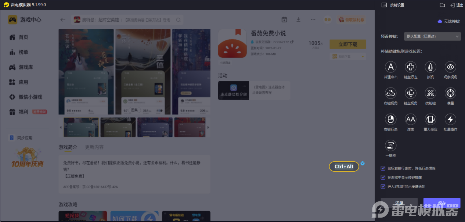
Task: Select the 重力感应 phone icon
Action: [x=430, y=119]
